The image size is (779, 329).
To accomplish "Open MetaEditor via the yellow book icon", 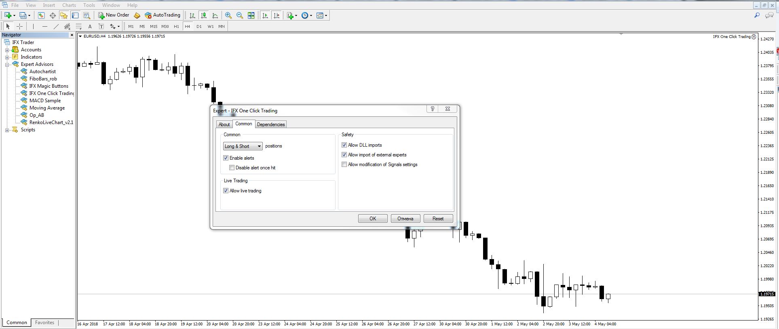I will tap(137, 15).
